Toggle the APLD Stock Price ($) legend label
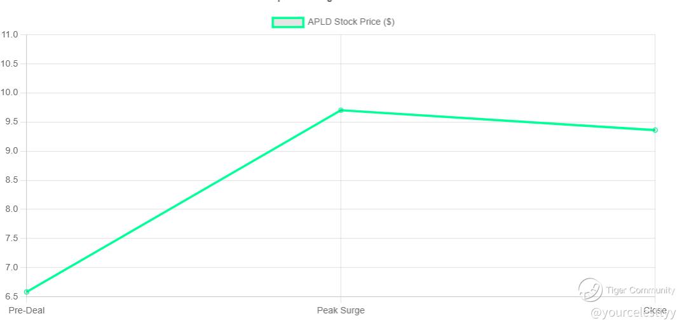Screen dimensions: 689x328 [351, 22]
